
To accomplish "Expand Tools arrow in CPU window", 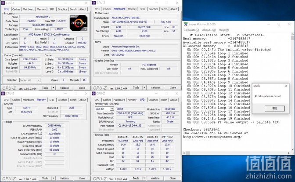I will pyautogui.click(x=53, y=88).
